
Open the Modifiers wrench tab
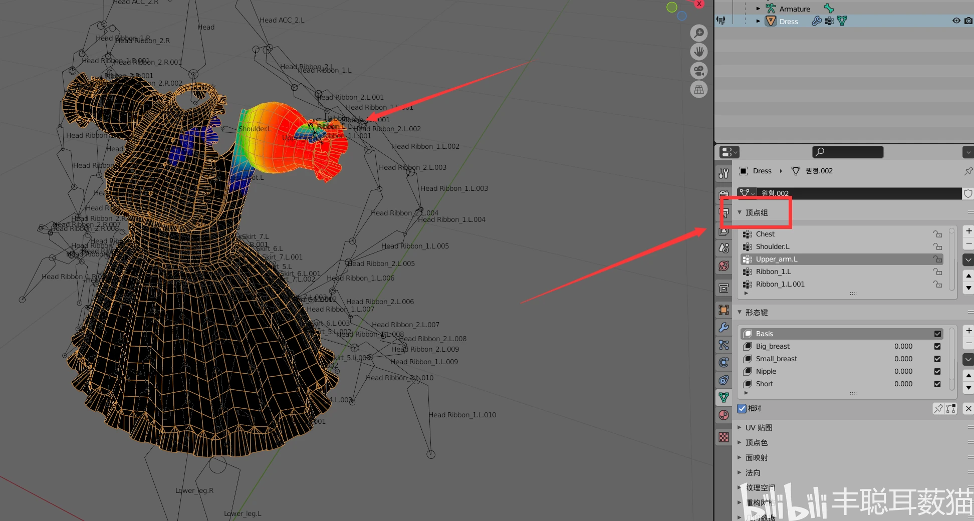click(x=723, y=327)
